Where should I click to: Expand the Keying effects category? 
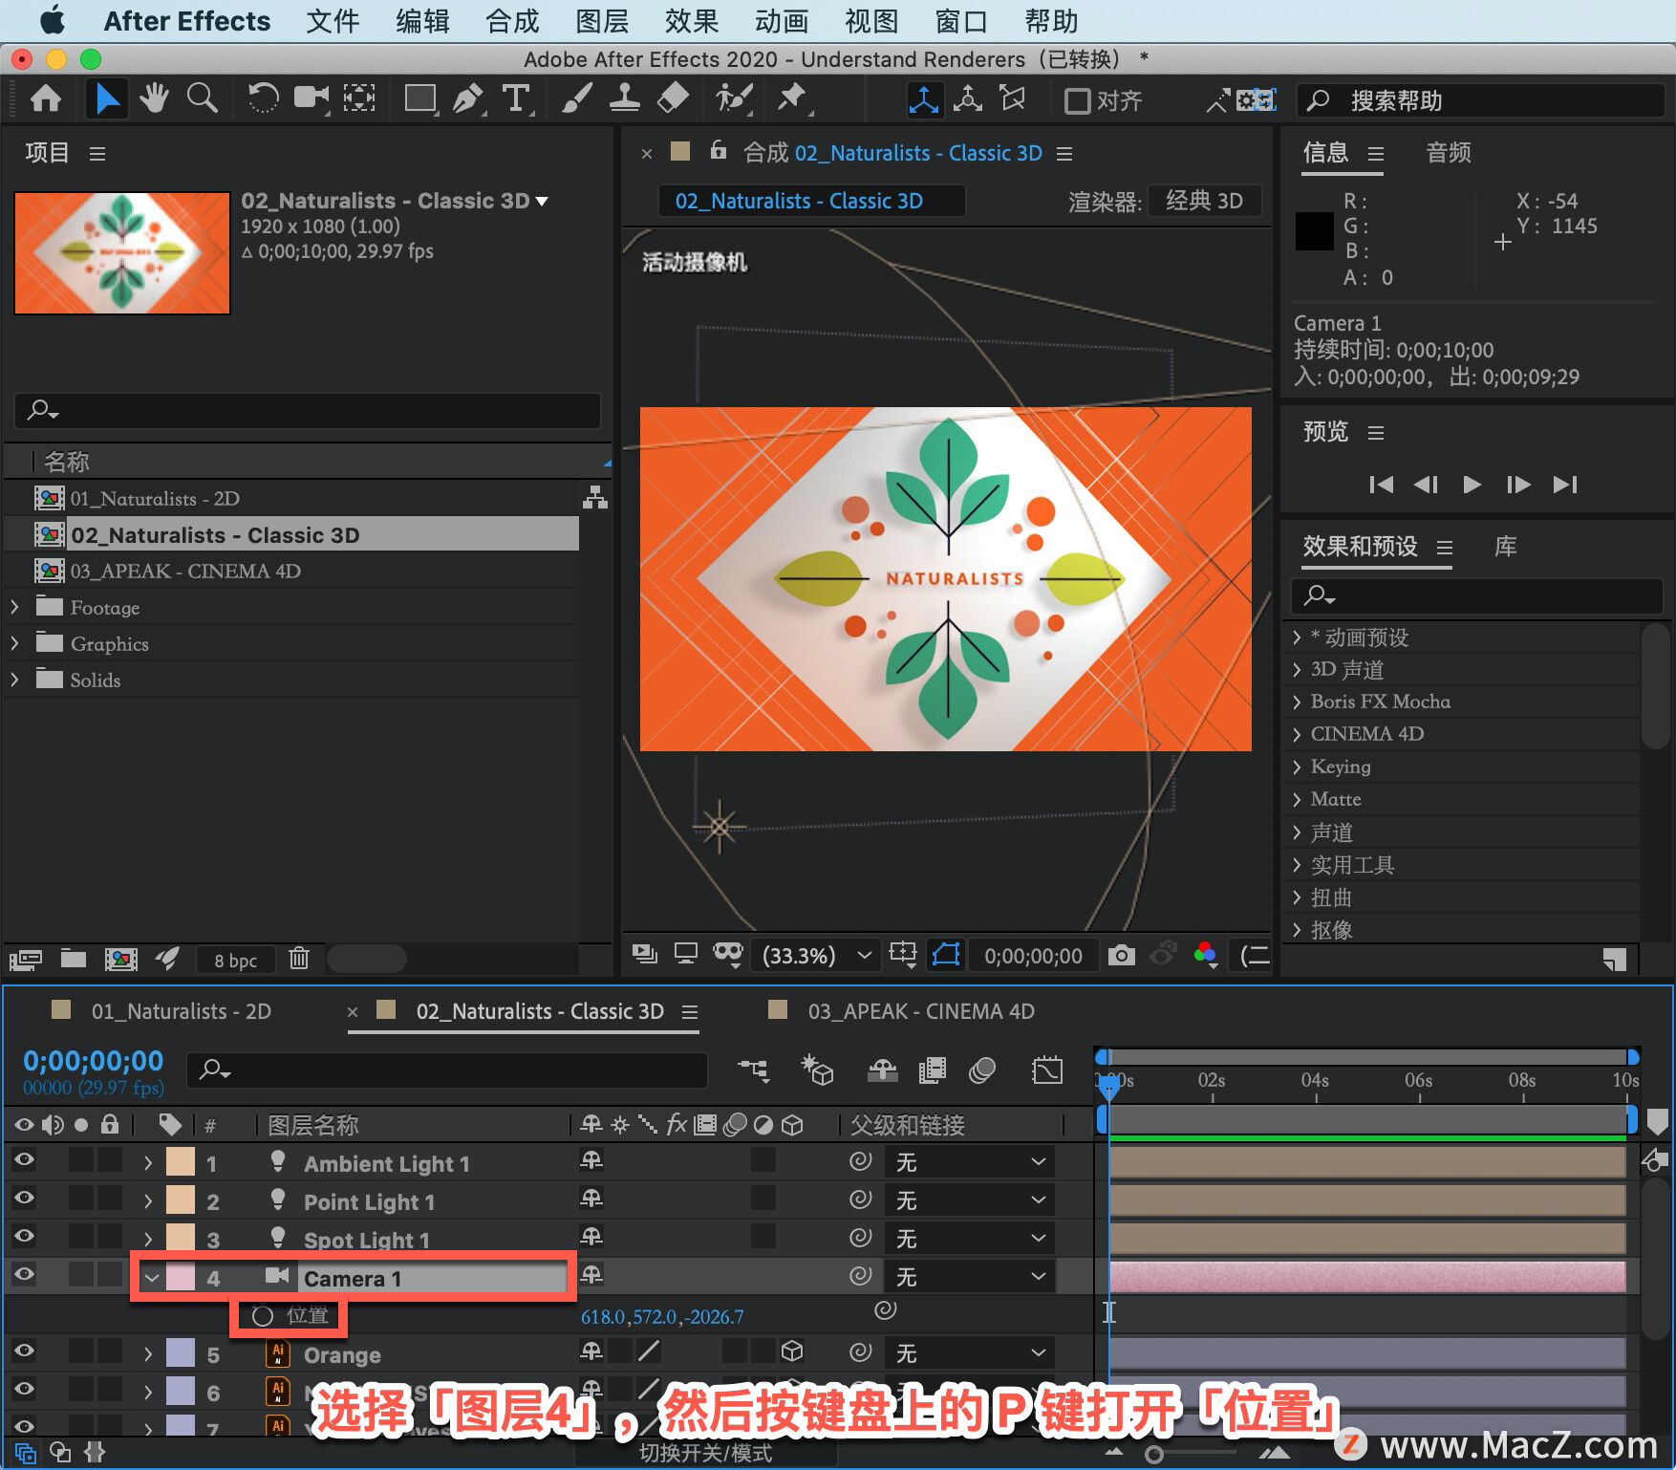click(1297, 767)
